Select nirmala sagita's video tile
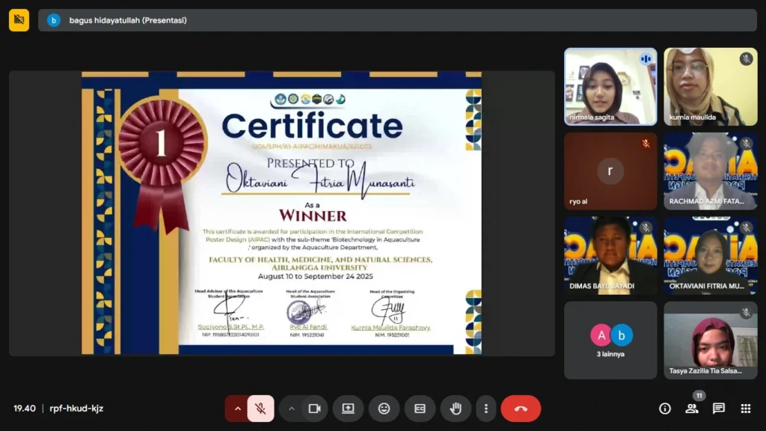Viewport: 766px width, 431px height. [610, 86]
